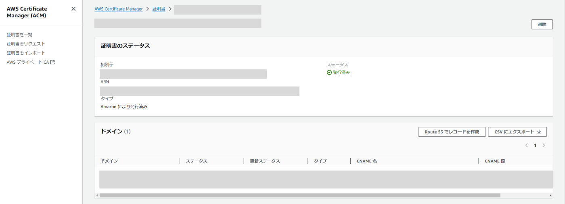Go to next page of domains
Image resolution: width=565 pixels, height=204 pixels.
click(x=544, y=145)
